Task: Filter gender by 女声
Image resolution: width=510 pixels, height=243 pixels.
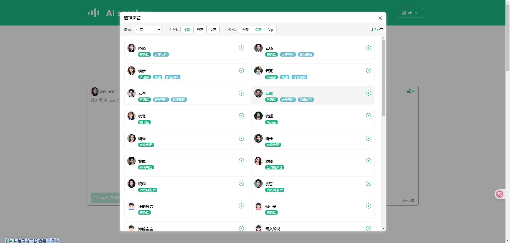Action: (213, 29)
